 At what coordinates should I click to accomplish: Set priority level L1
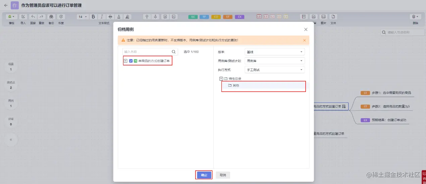coord(266,16)
